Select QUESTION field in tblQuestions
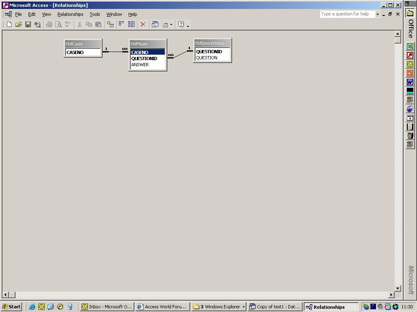Screen dimensions: 417x312 213,58
